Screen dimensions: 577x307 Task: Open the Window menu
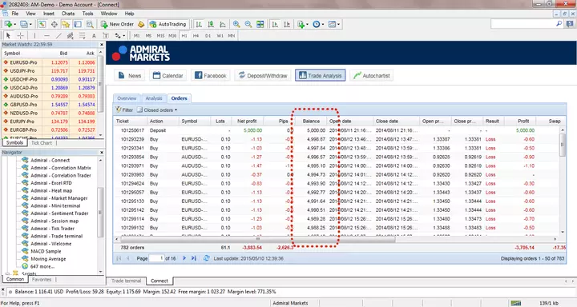109,14
